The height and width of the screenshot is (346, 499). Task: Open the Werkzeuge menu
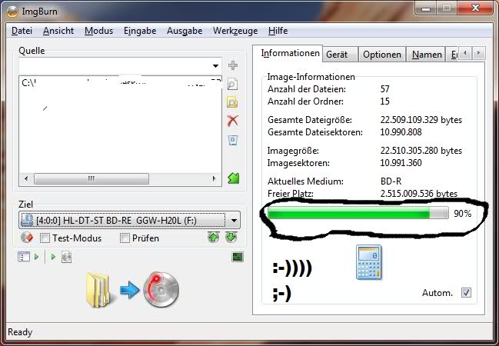pos(235,31)
